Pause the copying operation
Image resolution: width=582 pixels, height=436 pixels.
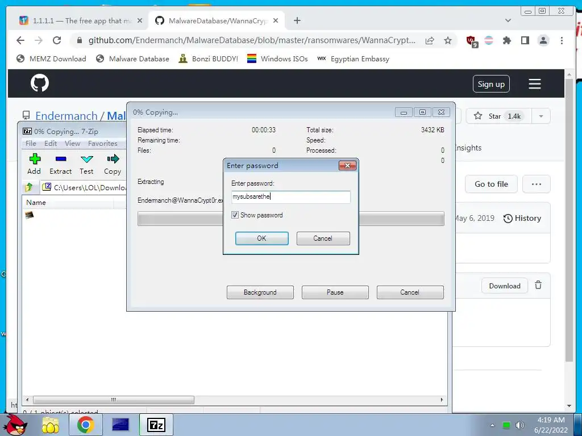click(x=335, y=292)
